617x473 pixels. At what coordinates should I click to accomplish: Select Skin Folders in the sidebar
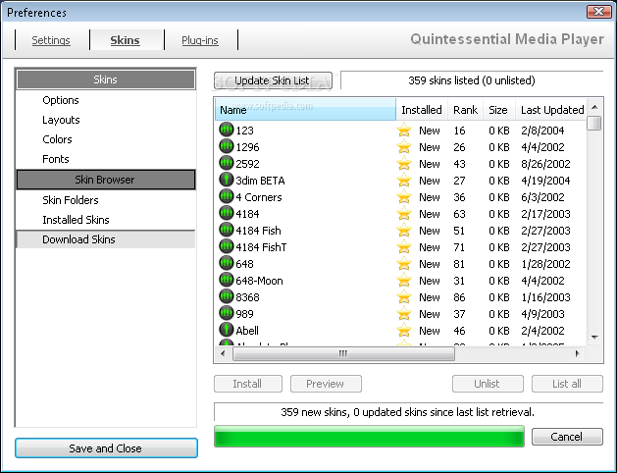71,200
